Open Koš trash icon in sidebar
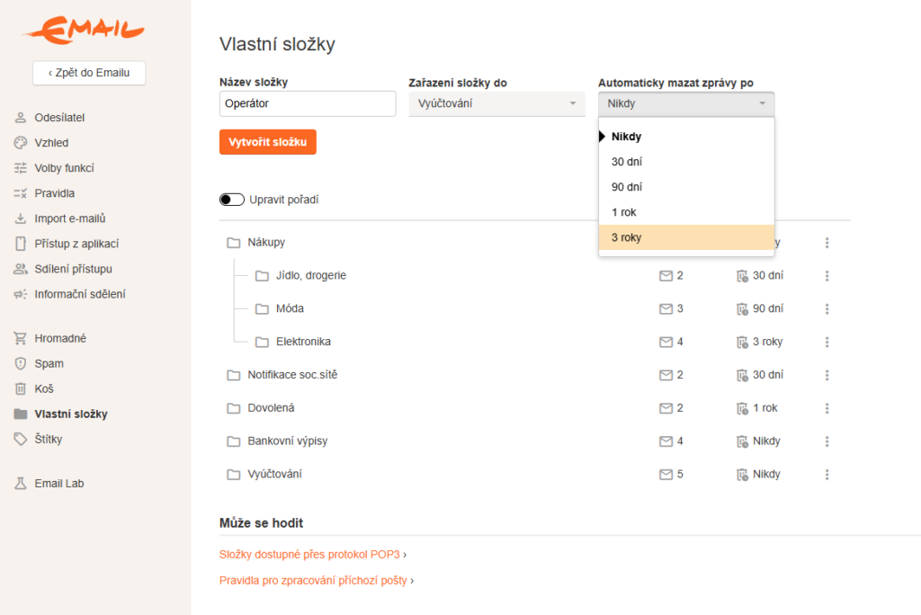Screen dimensions: 921x615 click(21, 388)
